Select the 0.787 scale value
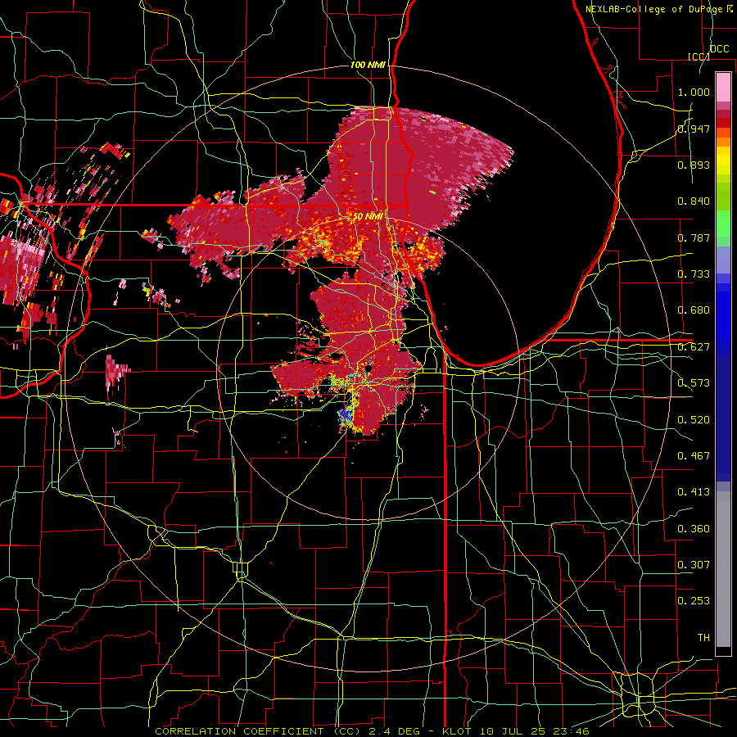This screenshot has height=737, width=737. tap(694, 237)
